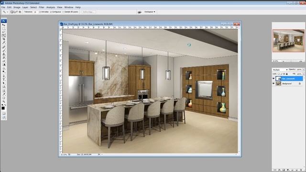Select the Gradient tool
Screen dimensions: 306x172
point(4,64)
